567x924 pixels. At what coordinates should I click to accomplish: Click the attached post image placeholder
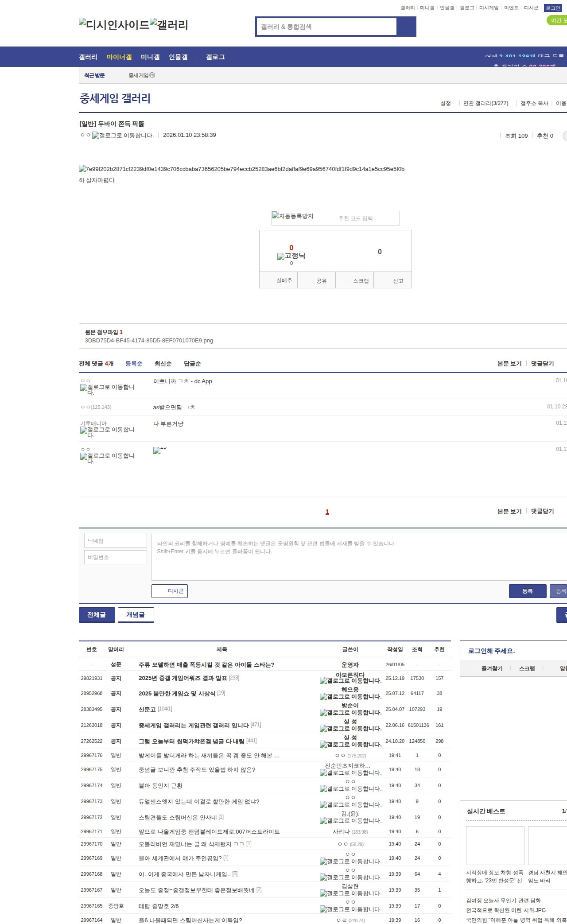(241, 169)
